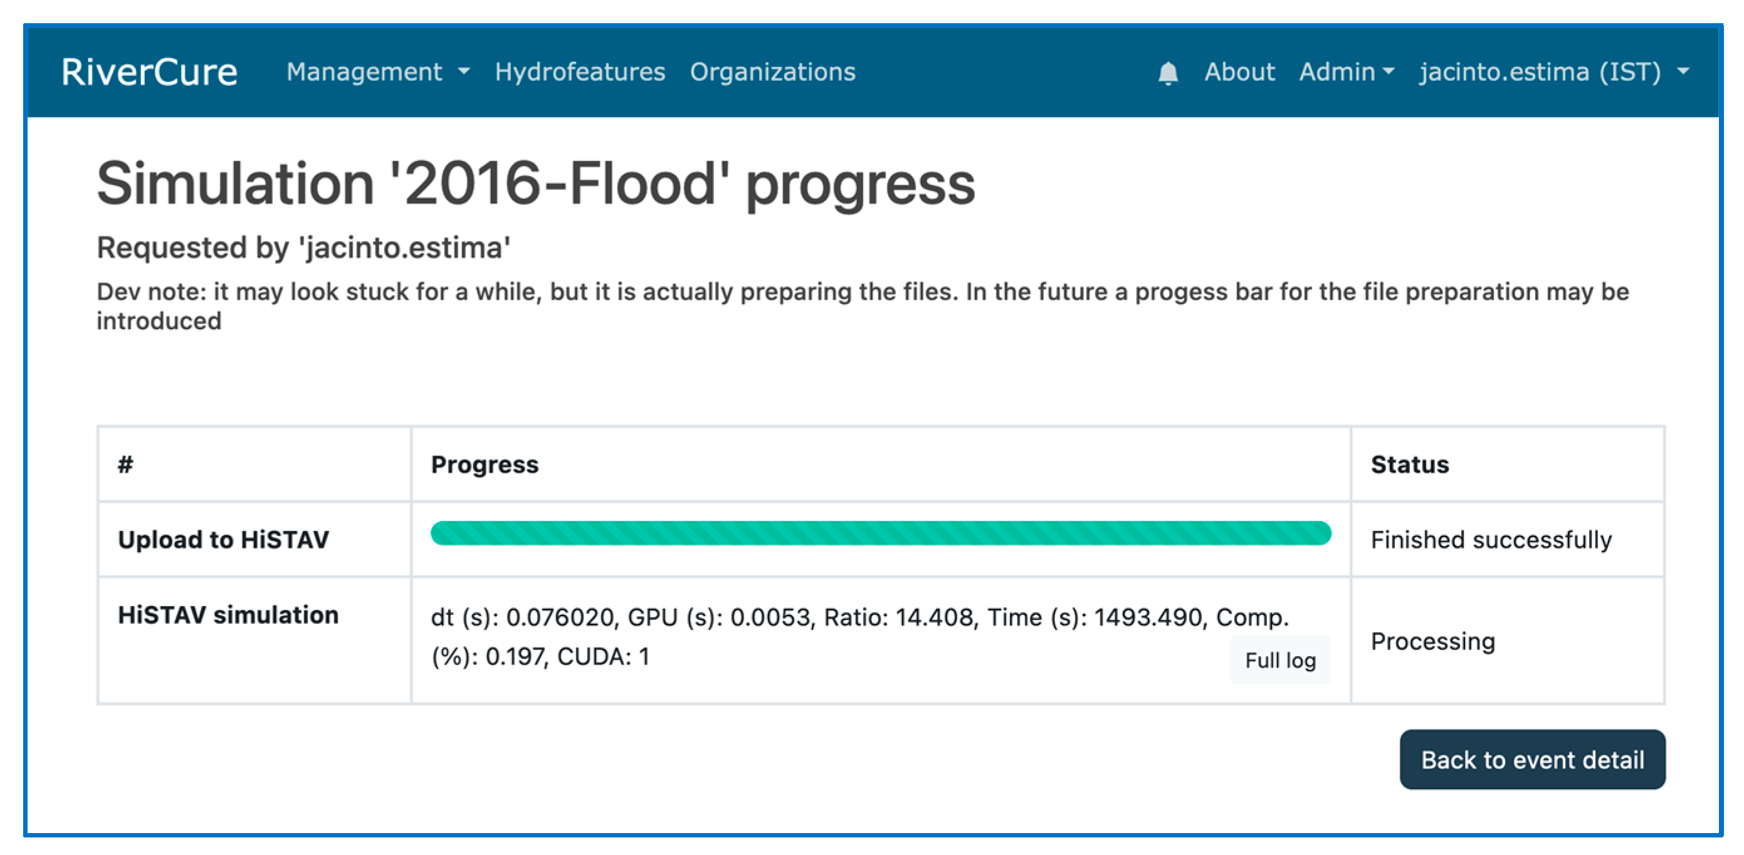
Task: Go to the Organizations page
Action: click(772, 71)
